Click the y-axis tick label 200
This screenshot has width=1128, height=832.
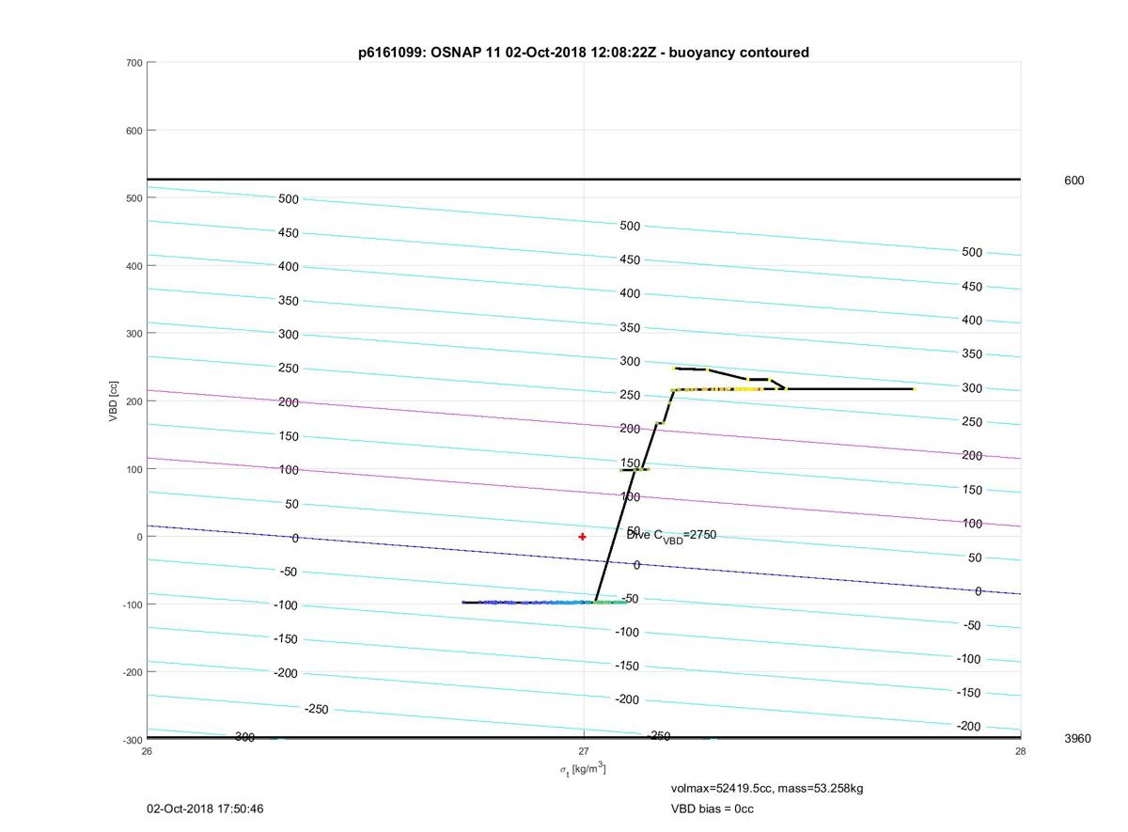pyautogui.click(x=133, y=401)
